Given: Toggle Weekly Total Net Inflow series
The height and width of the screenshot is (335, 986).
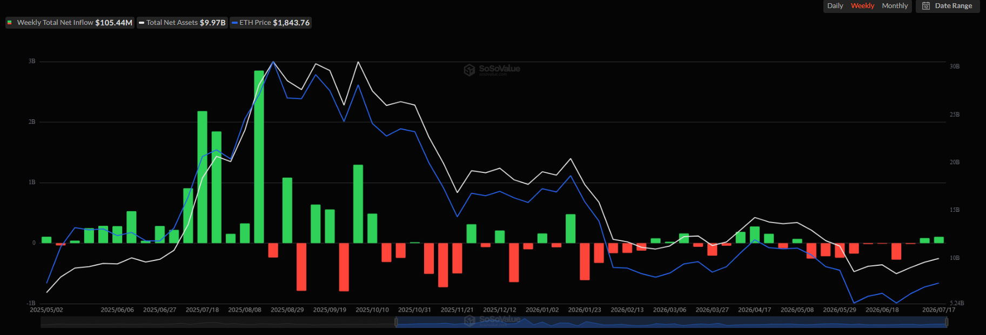Looking at the screenshot, I should tap(70, 23).
